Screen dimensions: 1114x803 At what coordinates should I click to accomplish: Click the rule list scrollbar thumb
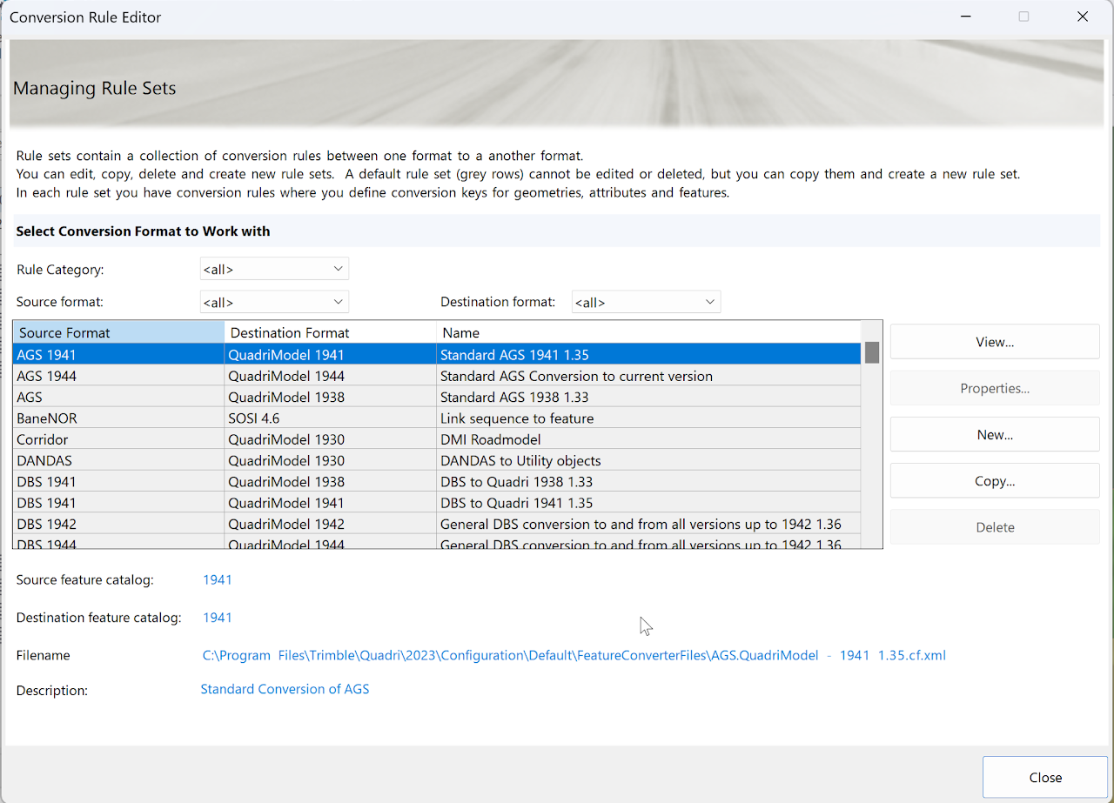pyautogui.click(x=872, y=352)
